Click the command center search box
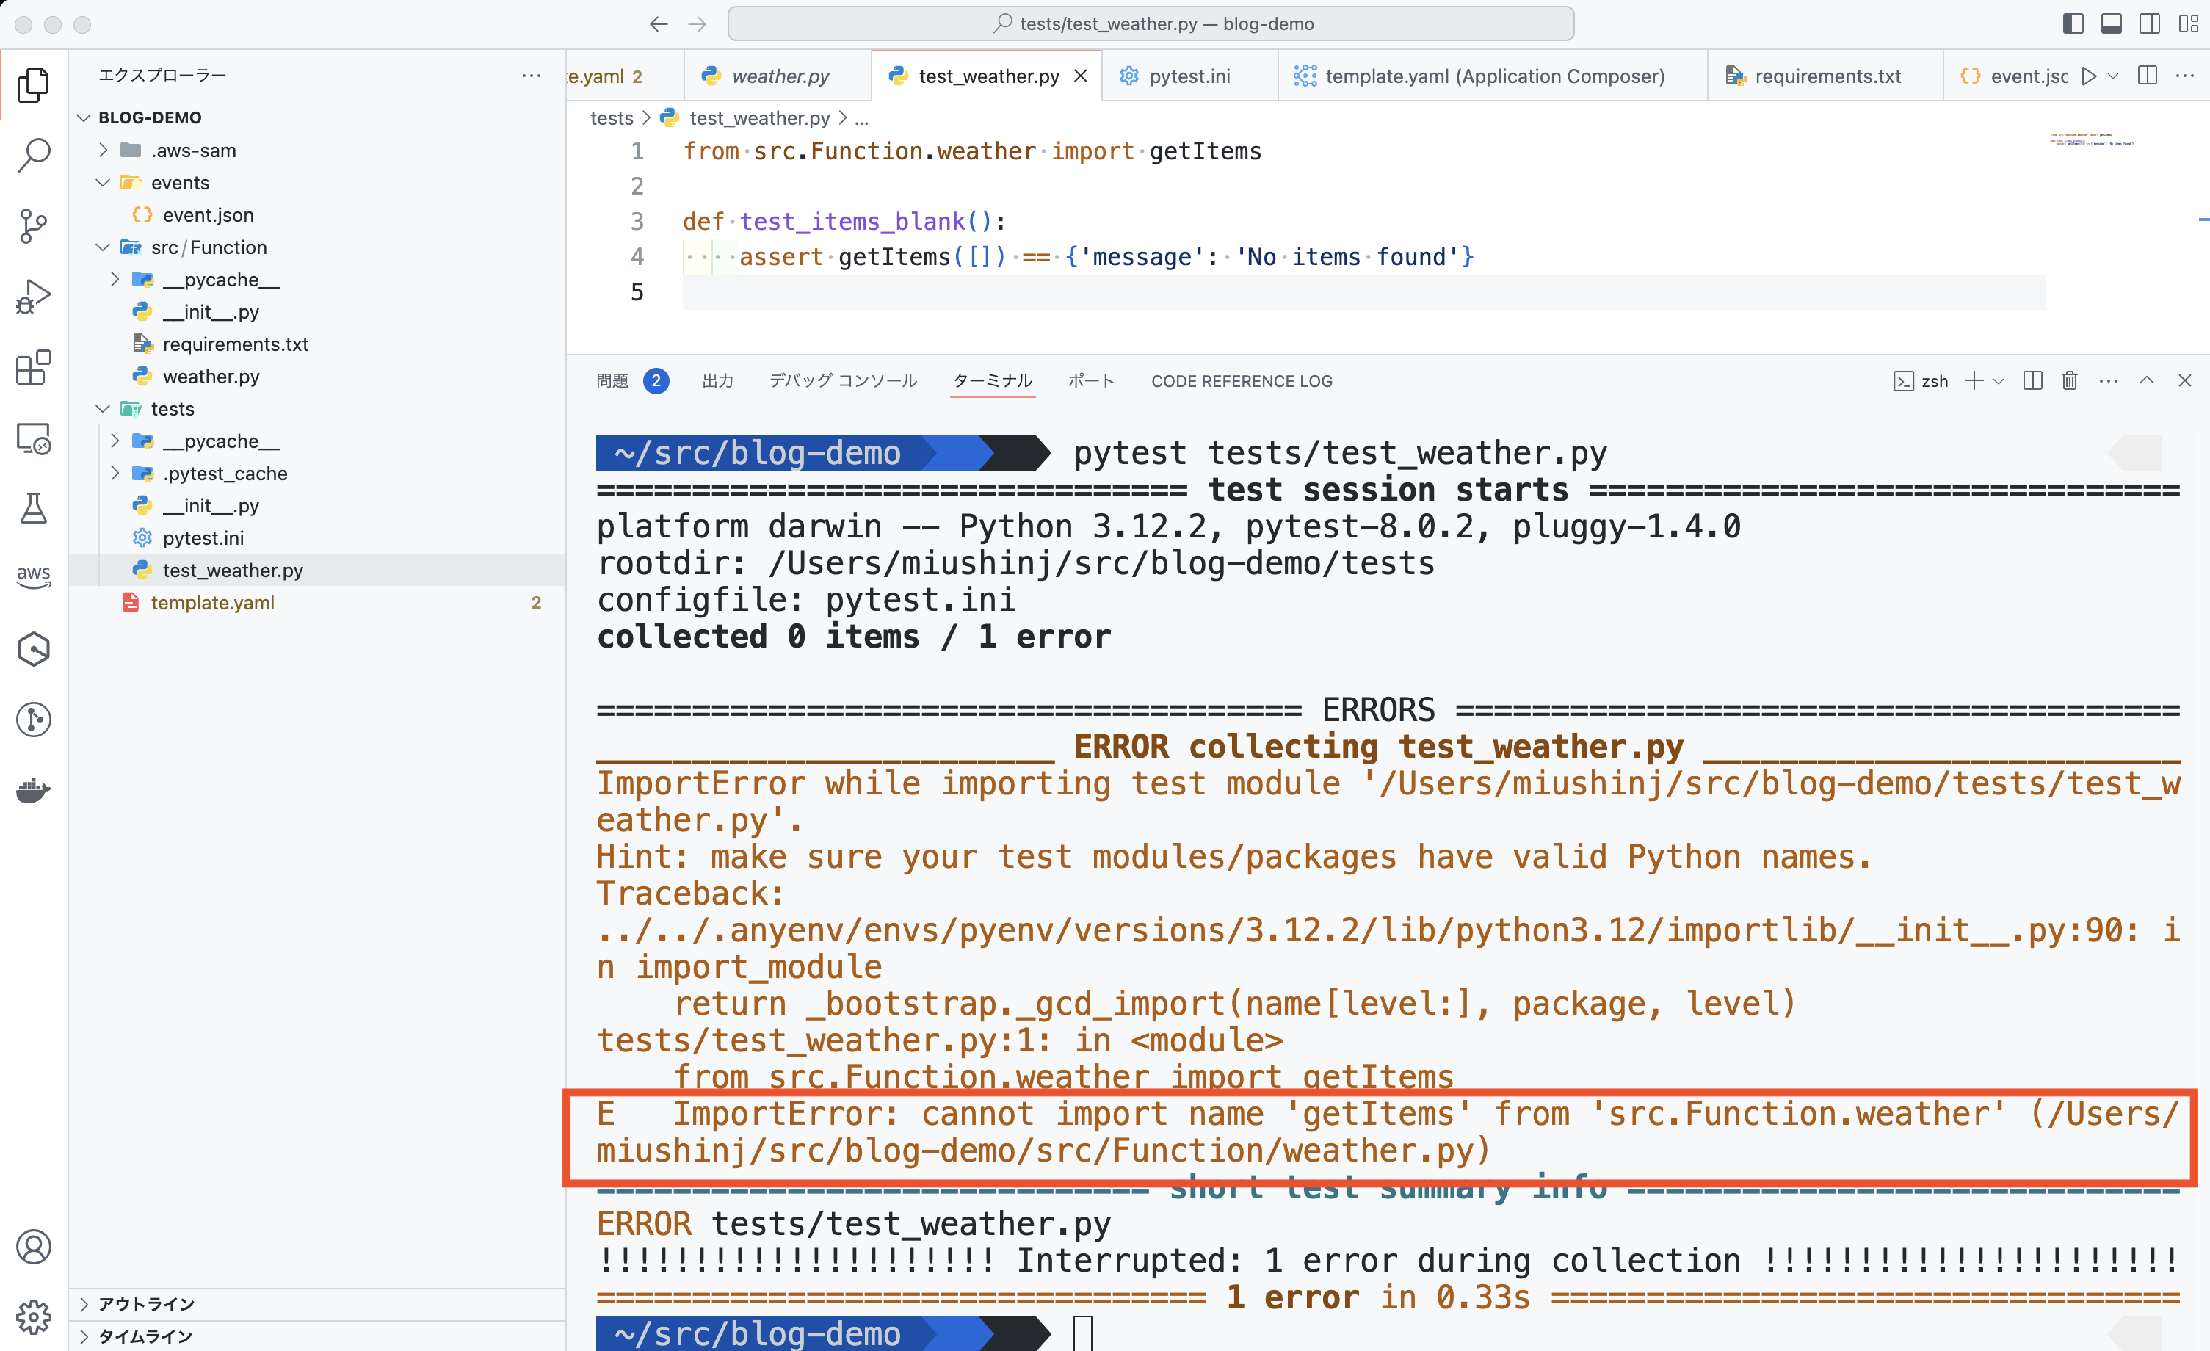 pos(1151,24)
